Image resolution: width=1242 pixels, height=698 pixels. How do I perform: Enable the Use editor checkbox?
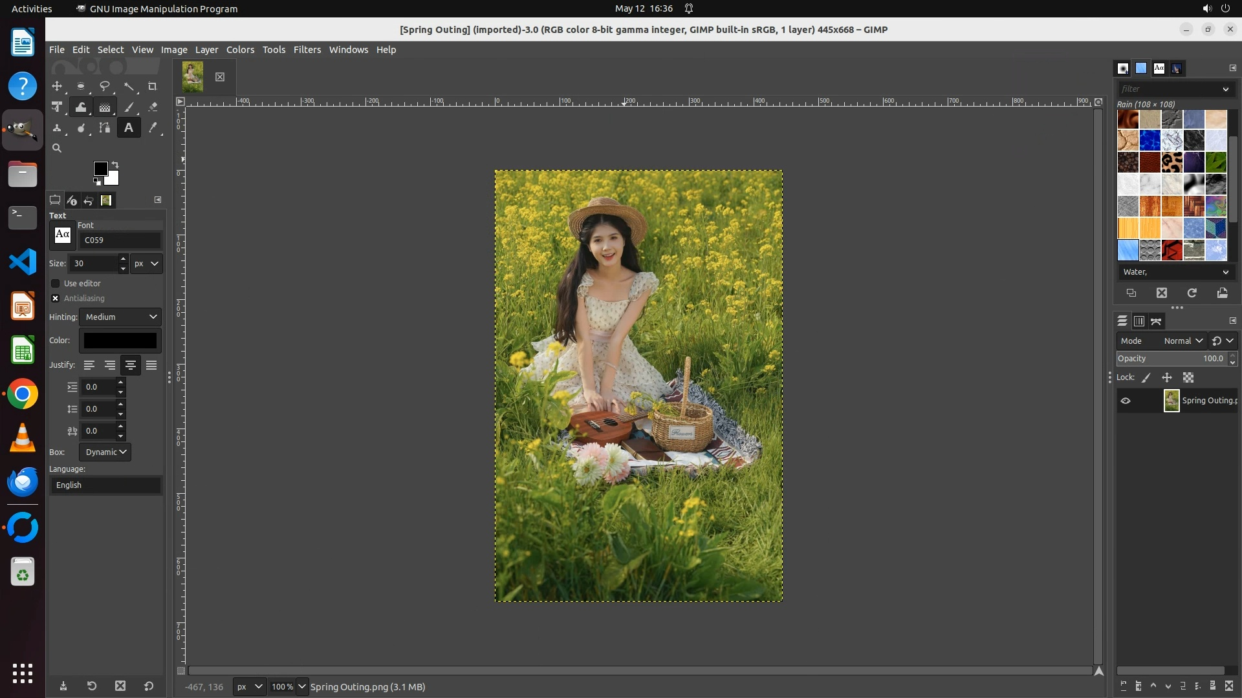click(56, 283)
